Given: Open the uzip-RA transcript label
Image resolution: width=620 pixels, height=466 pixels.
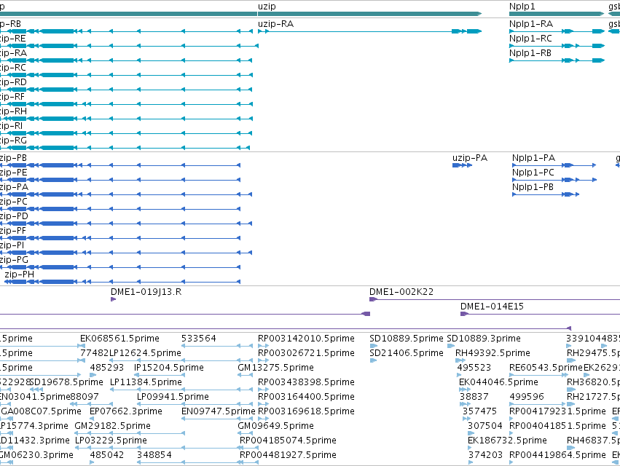Looking at the screenshot, I should pyautogui.click(x=275, y=24).
